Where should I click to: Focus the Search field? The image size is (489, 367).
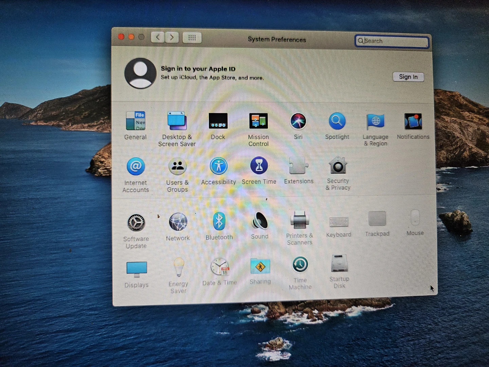392,41
